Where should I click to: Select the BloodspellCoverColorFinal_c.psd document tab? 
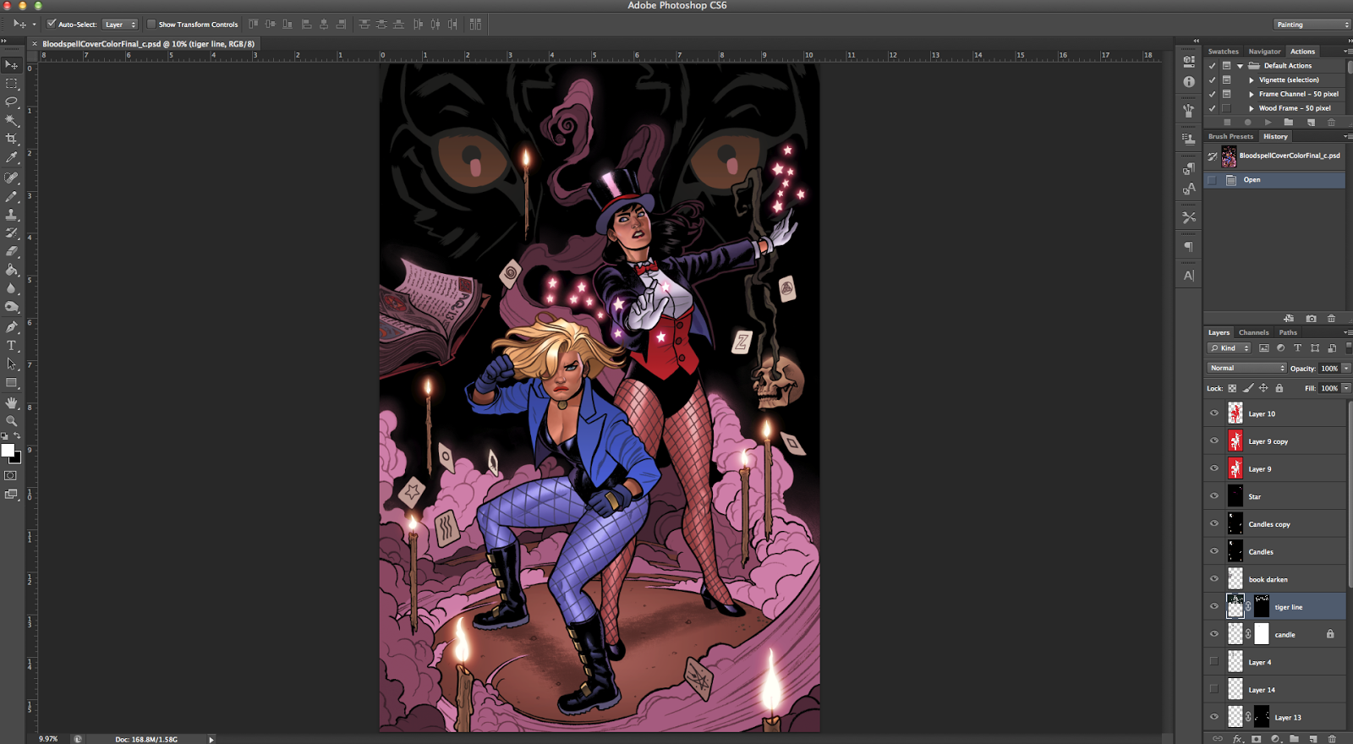[x=148, y=44]
